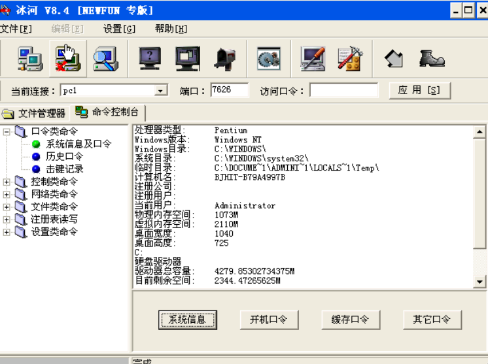Expand the 文件类命令 tree node
The width and height of the screenshot is (488, 364).
coord(7,207)
